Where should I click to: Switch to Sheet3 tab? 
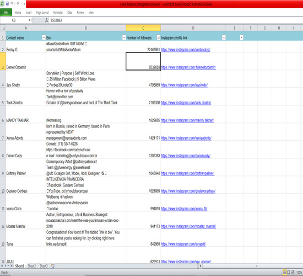coord(44,266)
